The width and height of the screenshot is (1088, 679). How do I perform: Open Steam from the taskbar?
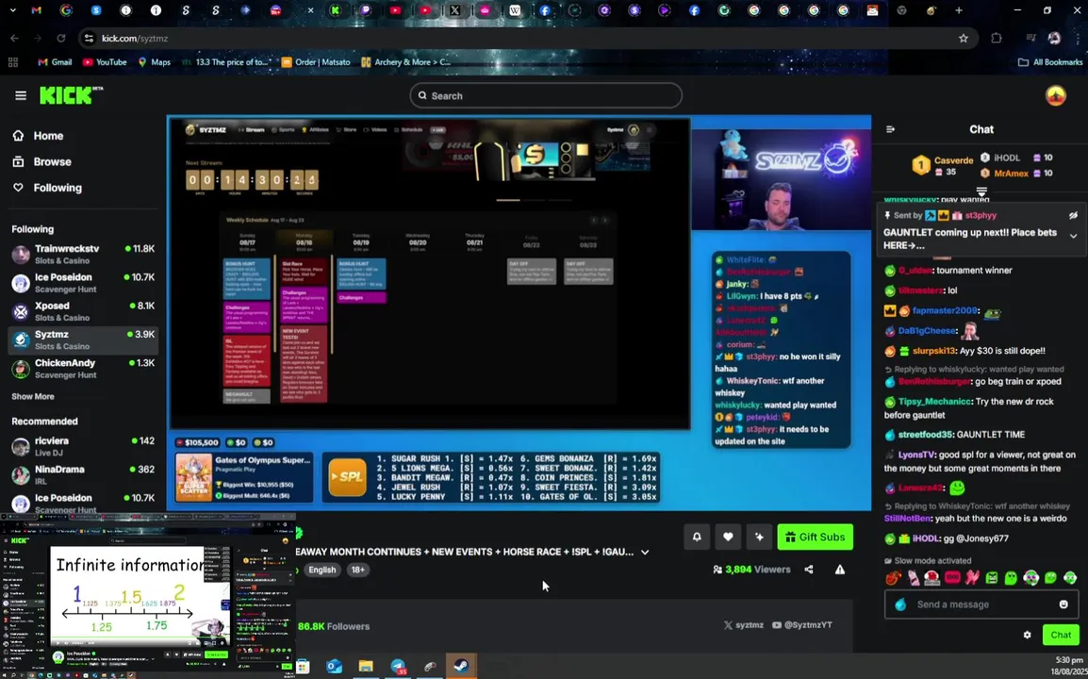461,667
